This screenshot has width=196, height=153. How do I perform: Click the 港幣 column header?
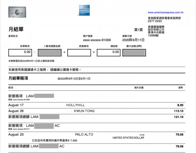click(x=180, y=88)
